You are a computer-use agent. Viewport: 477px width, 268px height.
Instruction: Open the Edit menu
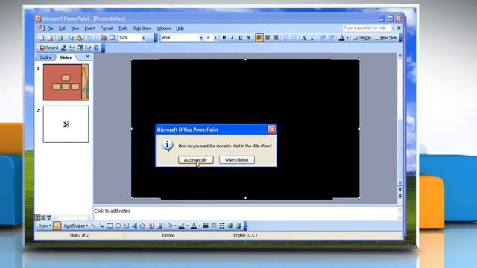point(62,28)
